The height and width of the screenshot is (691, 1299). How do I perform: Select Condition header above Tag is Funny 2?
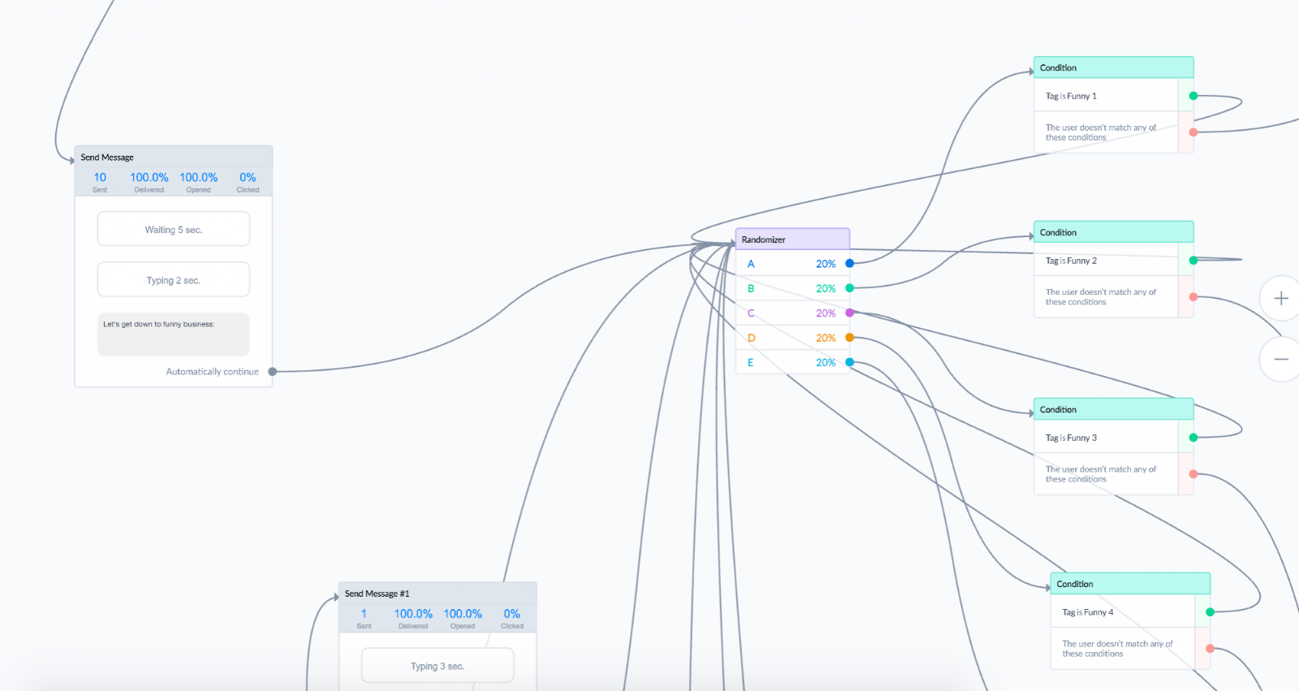[1113, 231]
